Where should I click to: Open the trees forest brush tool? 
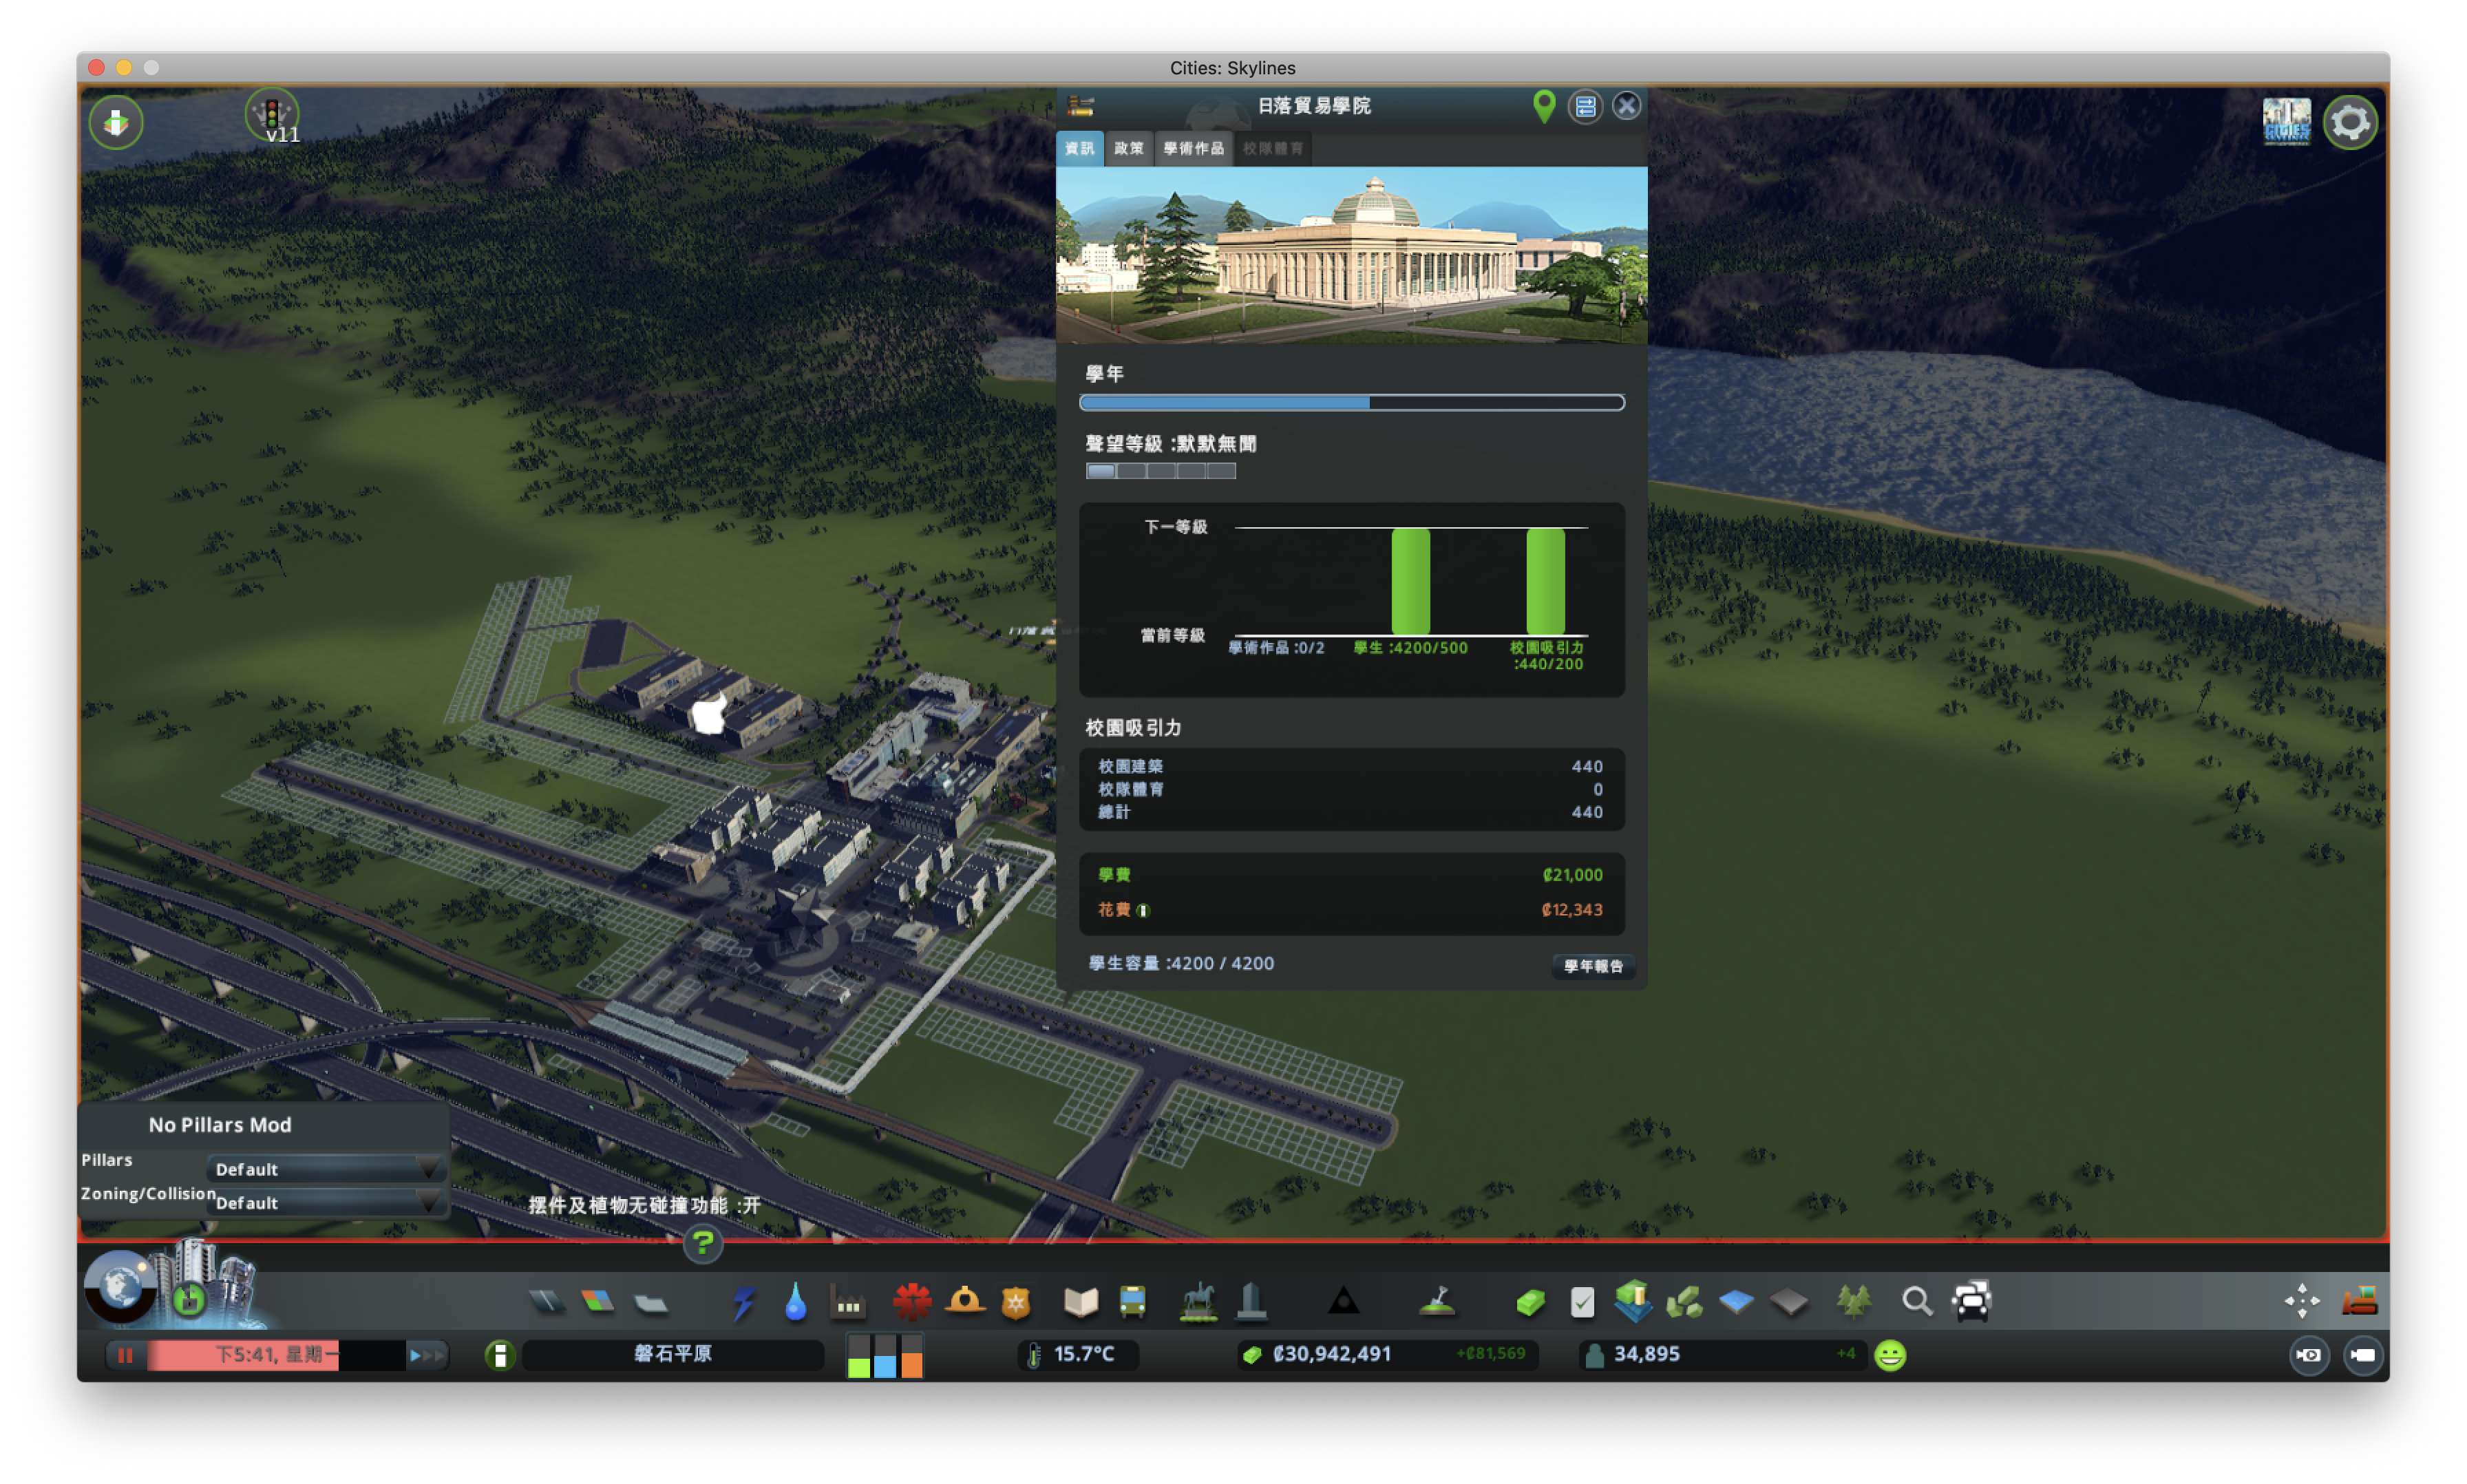point(1853,1301)
